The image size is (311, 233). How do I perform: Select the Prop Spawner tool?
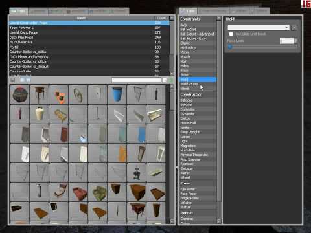[x=198, y=159]
